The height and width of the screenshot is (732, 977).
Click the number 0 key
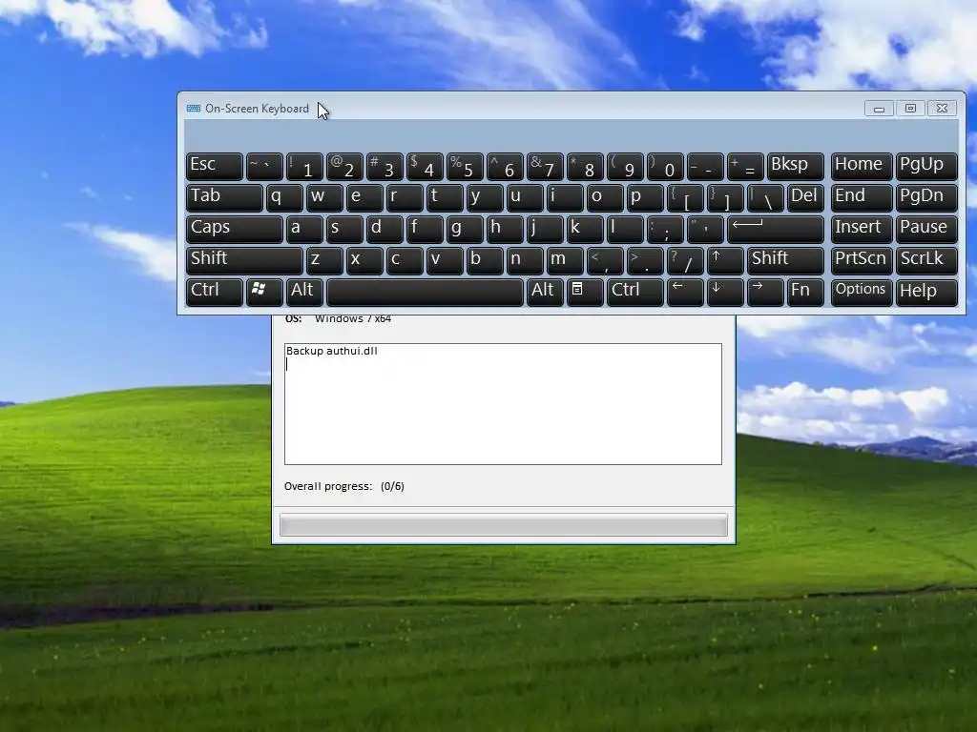tap(665, 166)
